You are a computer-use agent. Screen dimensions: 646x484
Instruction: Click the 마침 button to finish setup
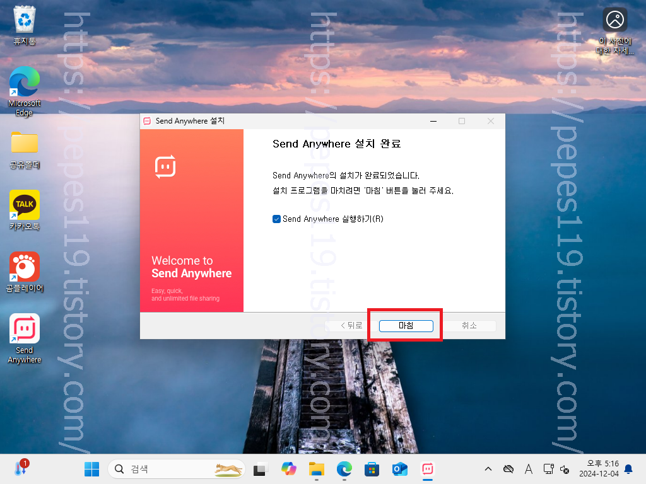406,326
